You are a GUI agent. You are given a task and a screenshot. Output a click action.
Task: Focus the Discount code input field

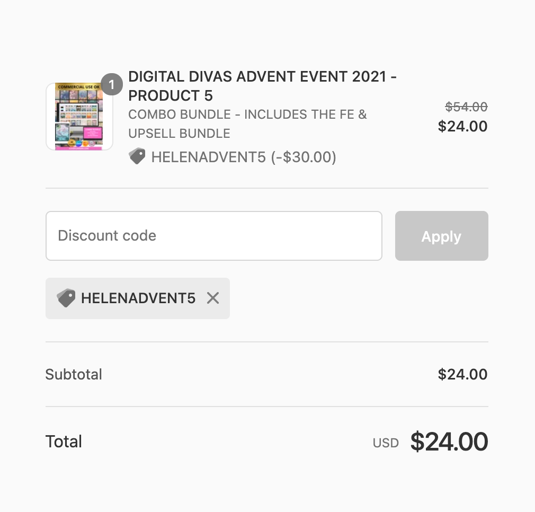[x=213, y=236]
